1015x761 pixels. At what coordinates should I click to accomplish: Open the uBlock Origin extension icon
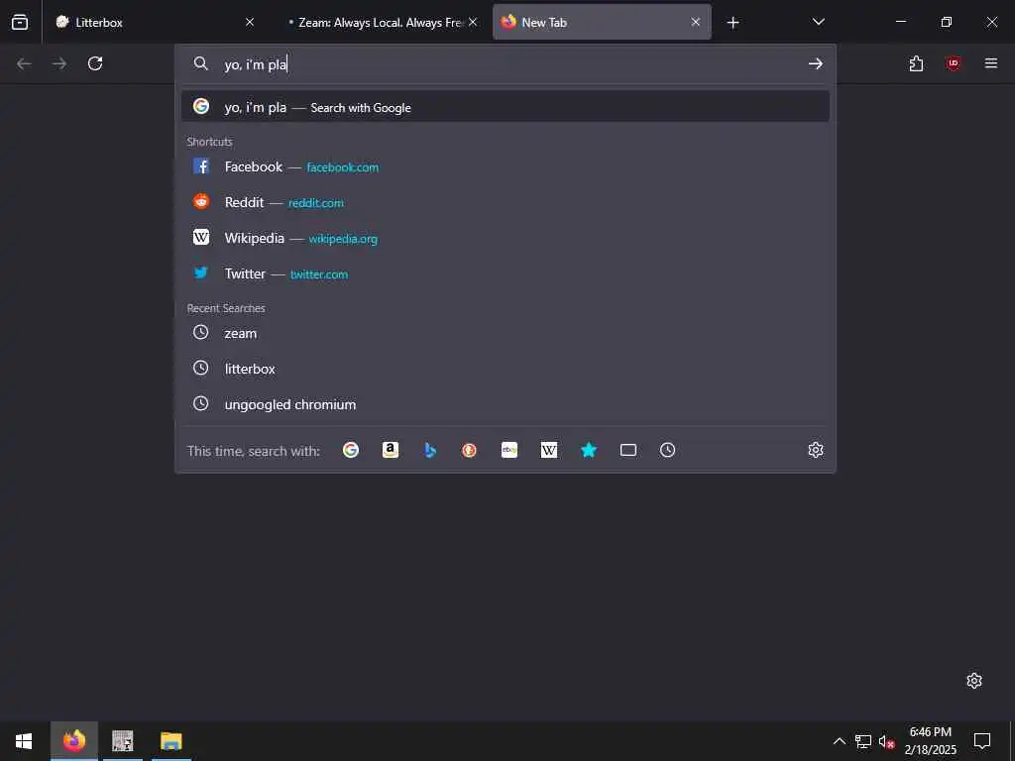pyautogui.click(x=953, y=63)
